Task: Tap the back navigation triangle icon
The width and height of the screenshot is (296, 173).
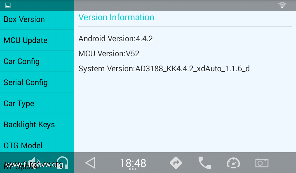Action: click(x=90, y=163)
